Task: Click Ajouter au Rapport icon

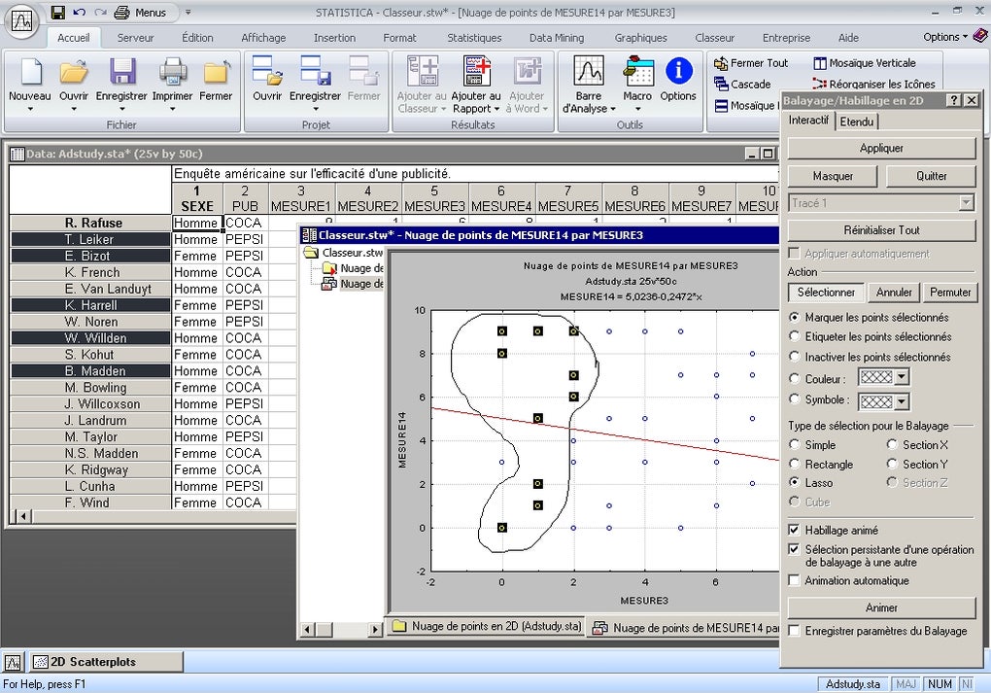Action: click(x=476, y=73)
